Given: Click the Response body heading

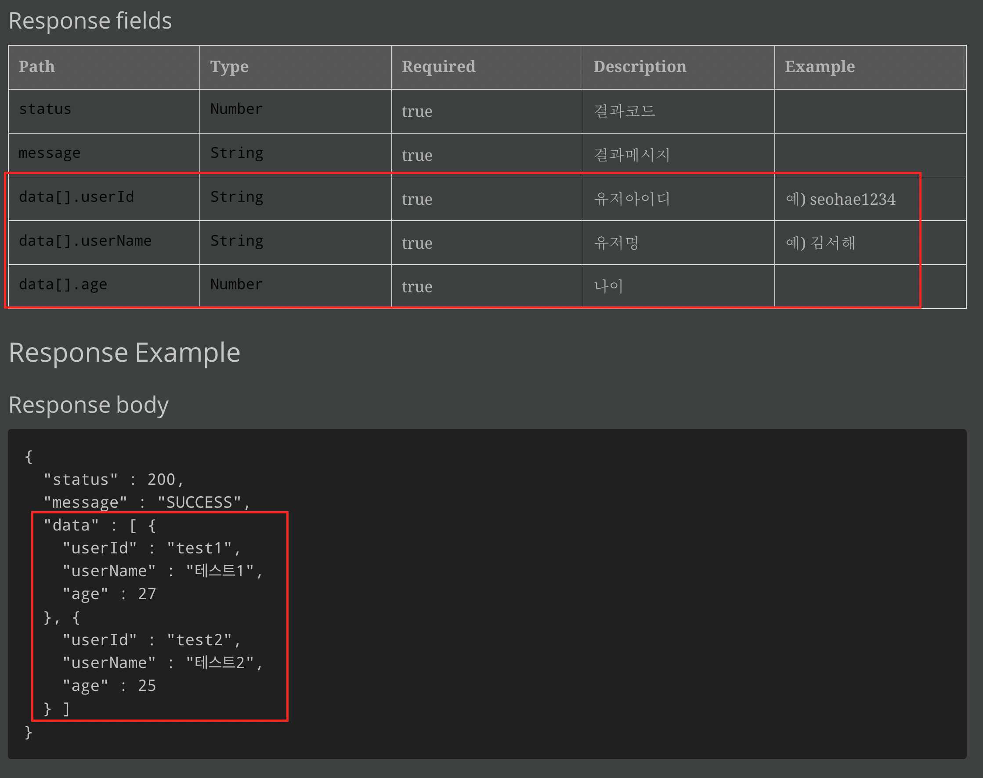Looking at the screenshot, I should pos(89,404).
